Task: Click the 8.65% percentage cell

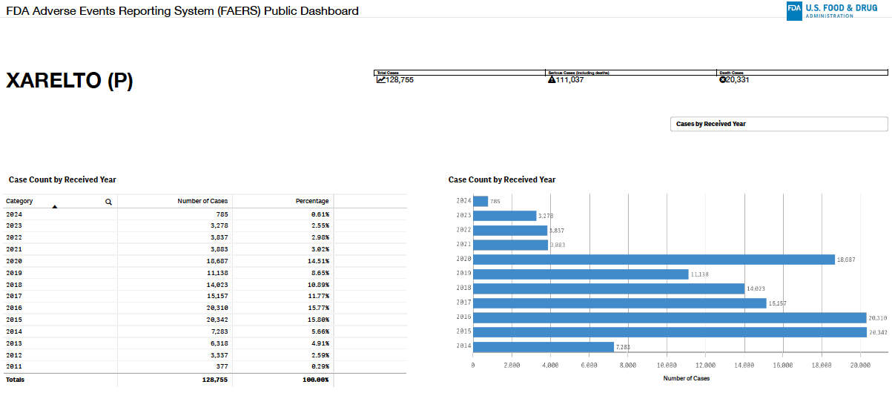Action: [320, 273]
